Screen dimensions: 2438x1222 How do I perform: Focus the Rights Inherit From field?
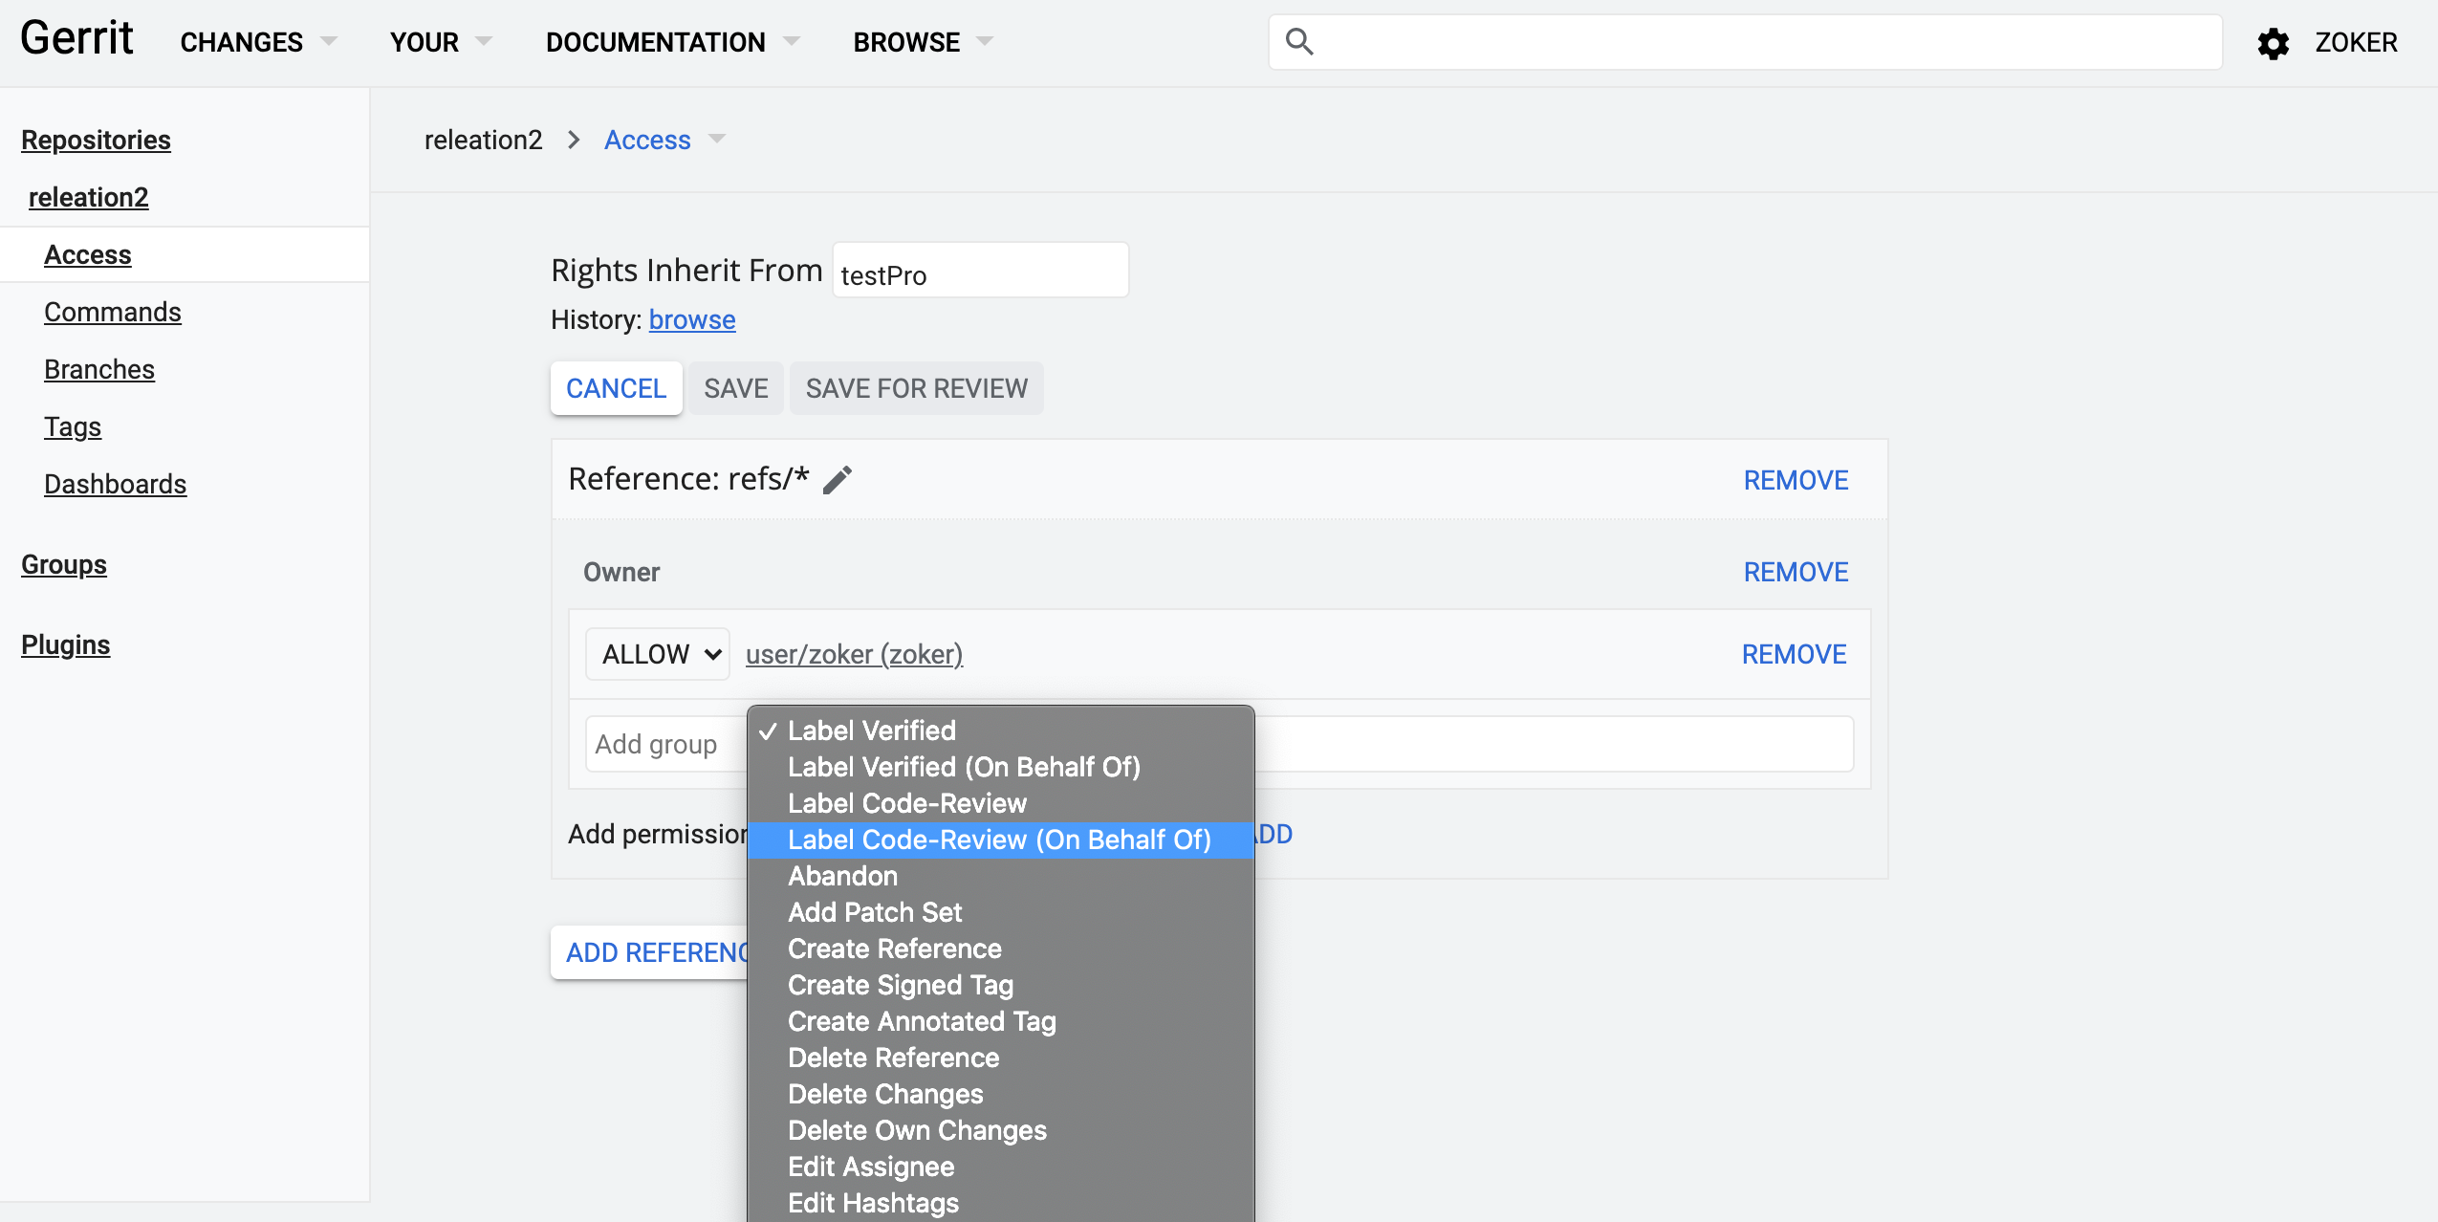(980, 271)
